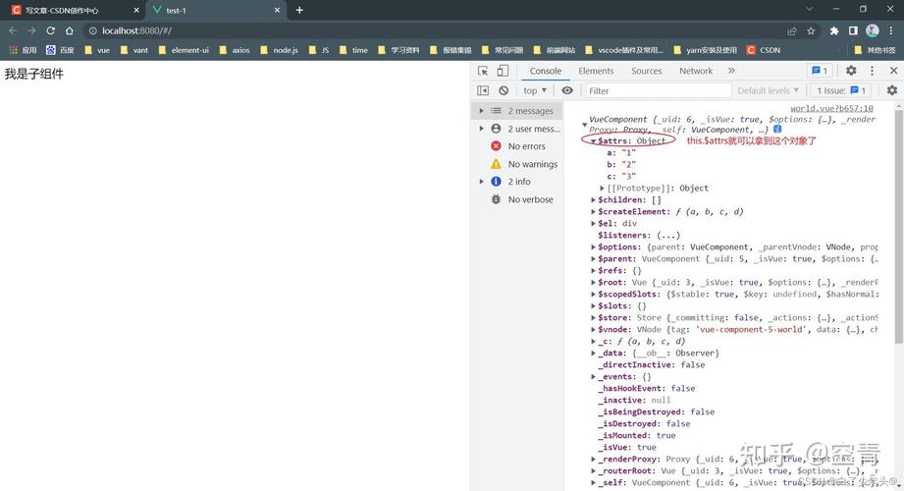
Task: Activate the inspect element picker tool
Action: (x=483, y=71)
